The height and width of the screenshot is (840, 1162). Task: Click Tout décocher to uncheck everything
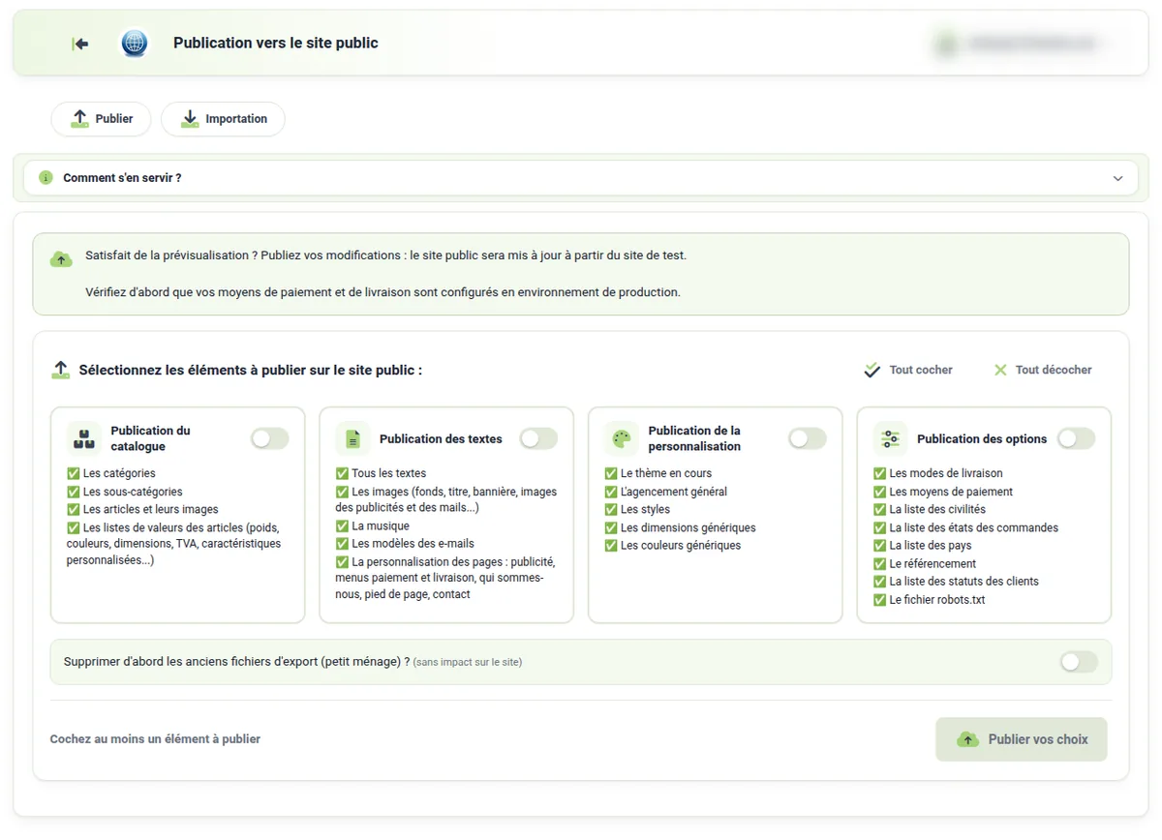(x=1043, y=370)
